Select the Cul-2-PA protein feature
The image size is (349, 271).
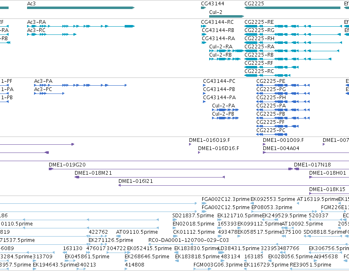pyautogui.click(x=225, y=110)
